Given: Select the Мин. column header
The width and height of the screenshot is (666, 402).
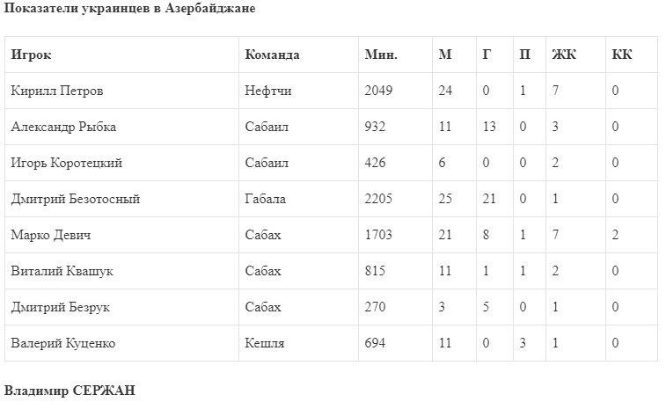Looking at the screenshot, I should coord(381,55).
